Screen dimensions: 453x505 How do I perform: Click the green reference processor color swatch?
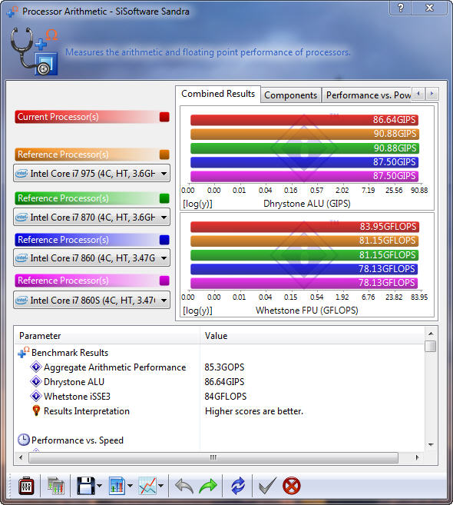(164, 198)
